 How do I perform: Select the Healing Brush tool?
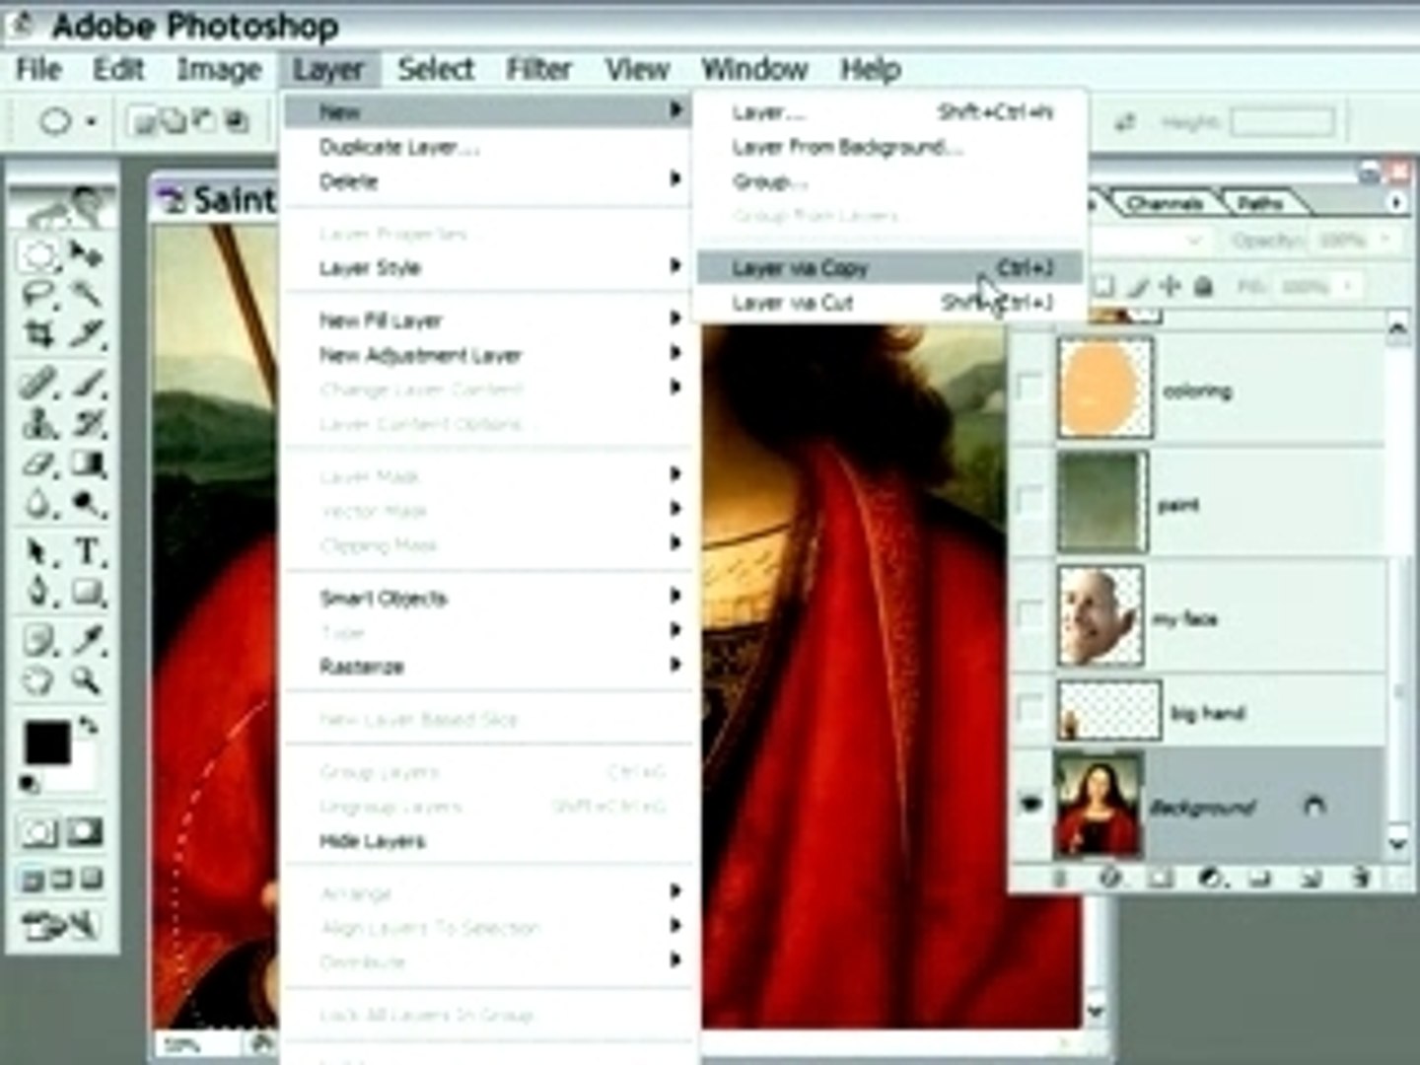point(39,383)
